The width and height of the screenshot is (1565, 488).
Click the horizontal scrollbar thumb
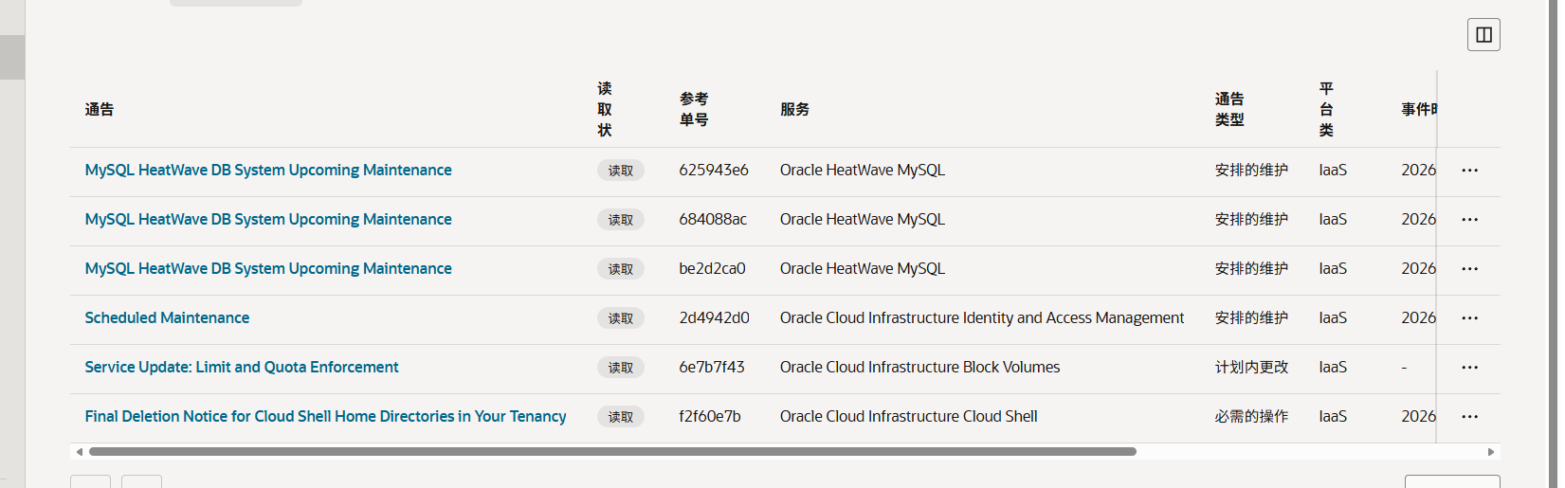tap(612, 452)
